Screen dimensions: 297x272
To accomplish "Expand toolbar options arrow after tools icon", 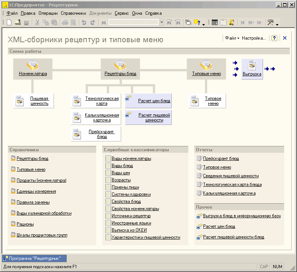I will pyautogui.click(x=277, y=25).
